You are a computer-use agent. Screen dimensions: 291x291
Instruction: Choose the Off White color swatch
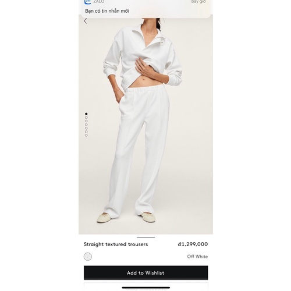pos(88,257)
